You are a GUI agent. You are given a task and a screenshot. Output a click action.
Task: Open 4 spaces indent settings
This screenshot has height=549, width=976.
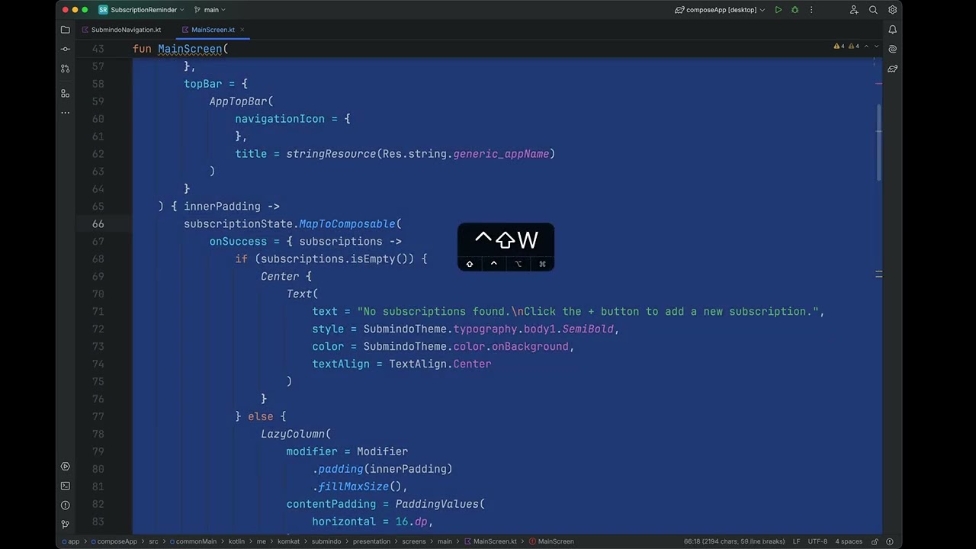(x=849, y=541)
